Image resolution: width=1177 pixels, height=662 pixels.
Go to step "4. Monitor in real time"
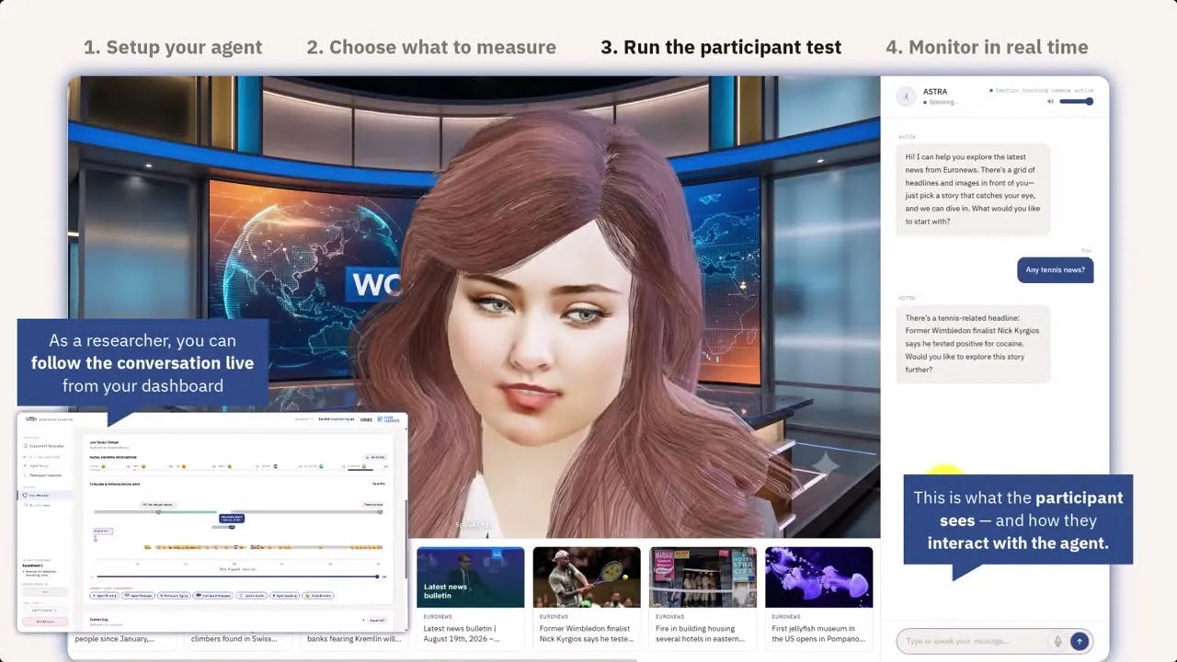987,47
